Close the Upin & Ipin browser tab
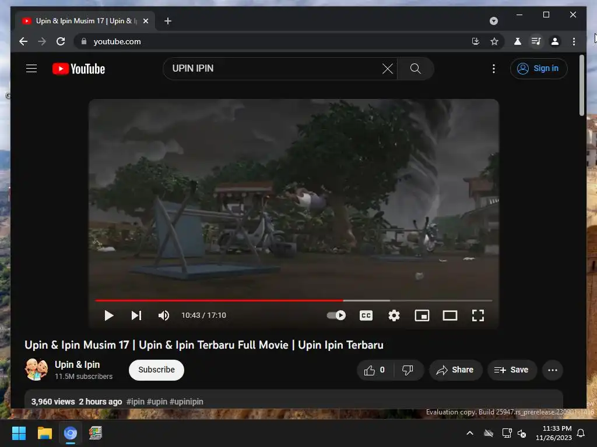The width and height of the screenshot is (597, 447). point(145,21)
